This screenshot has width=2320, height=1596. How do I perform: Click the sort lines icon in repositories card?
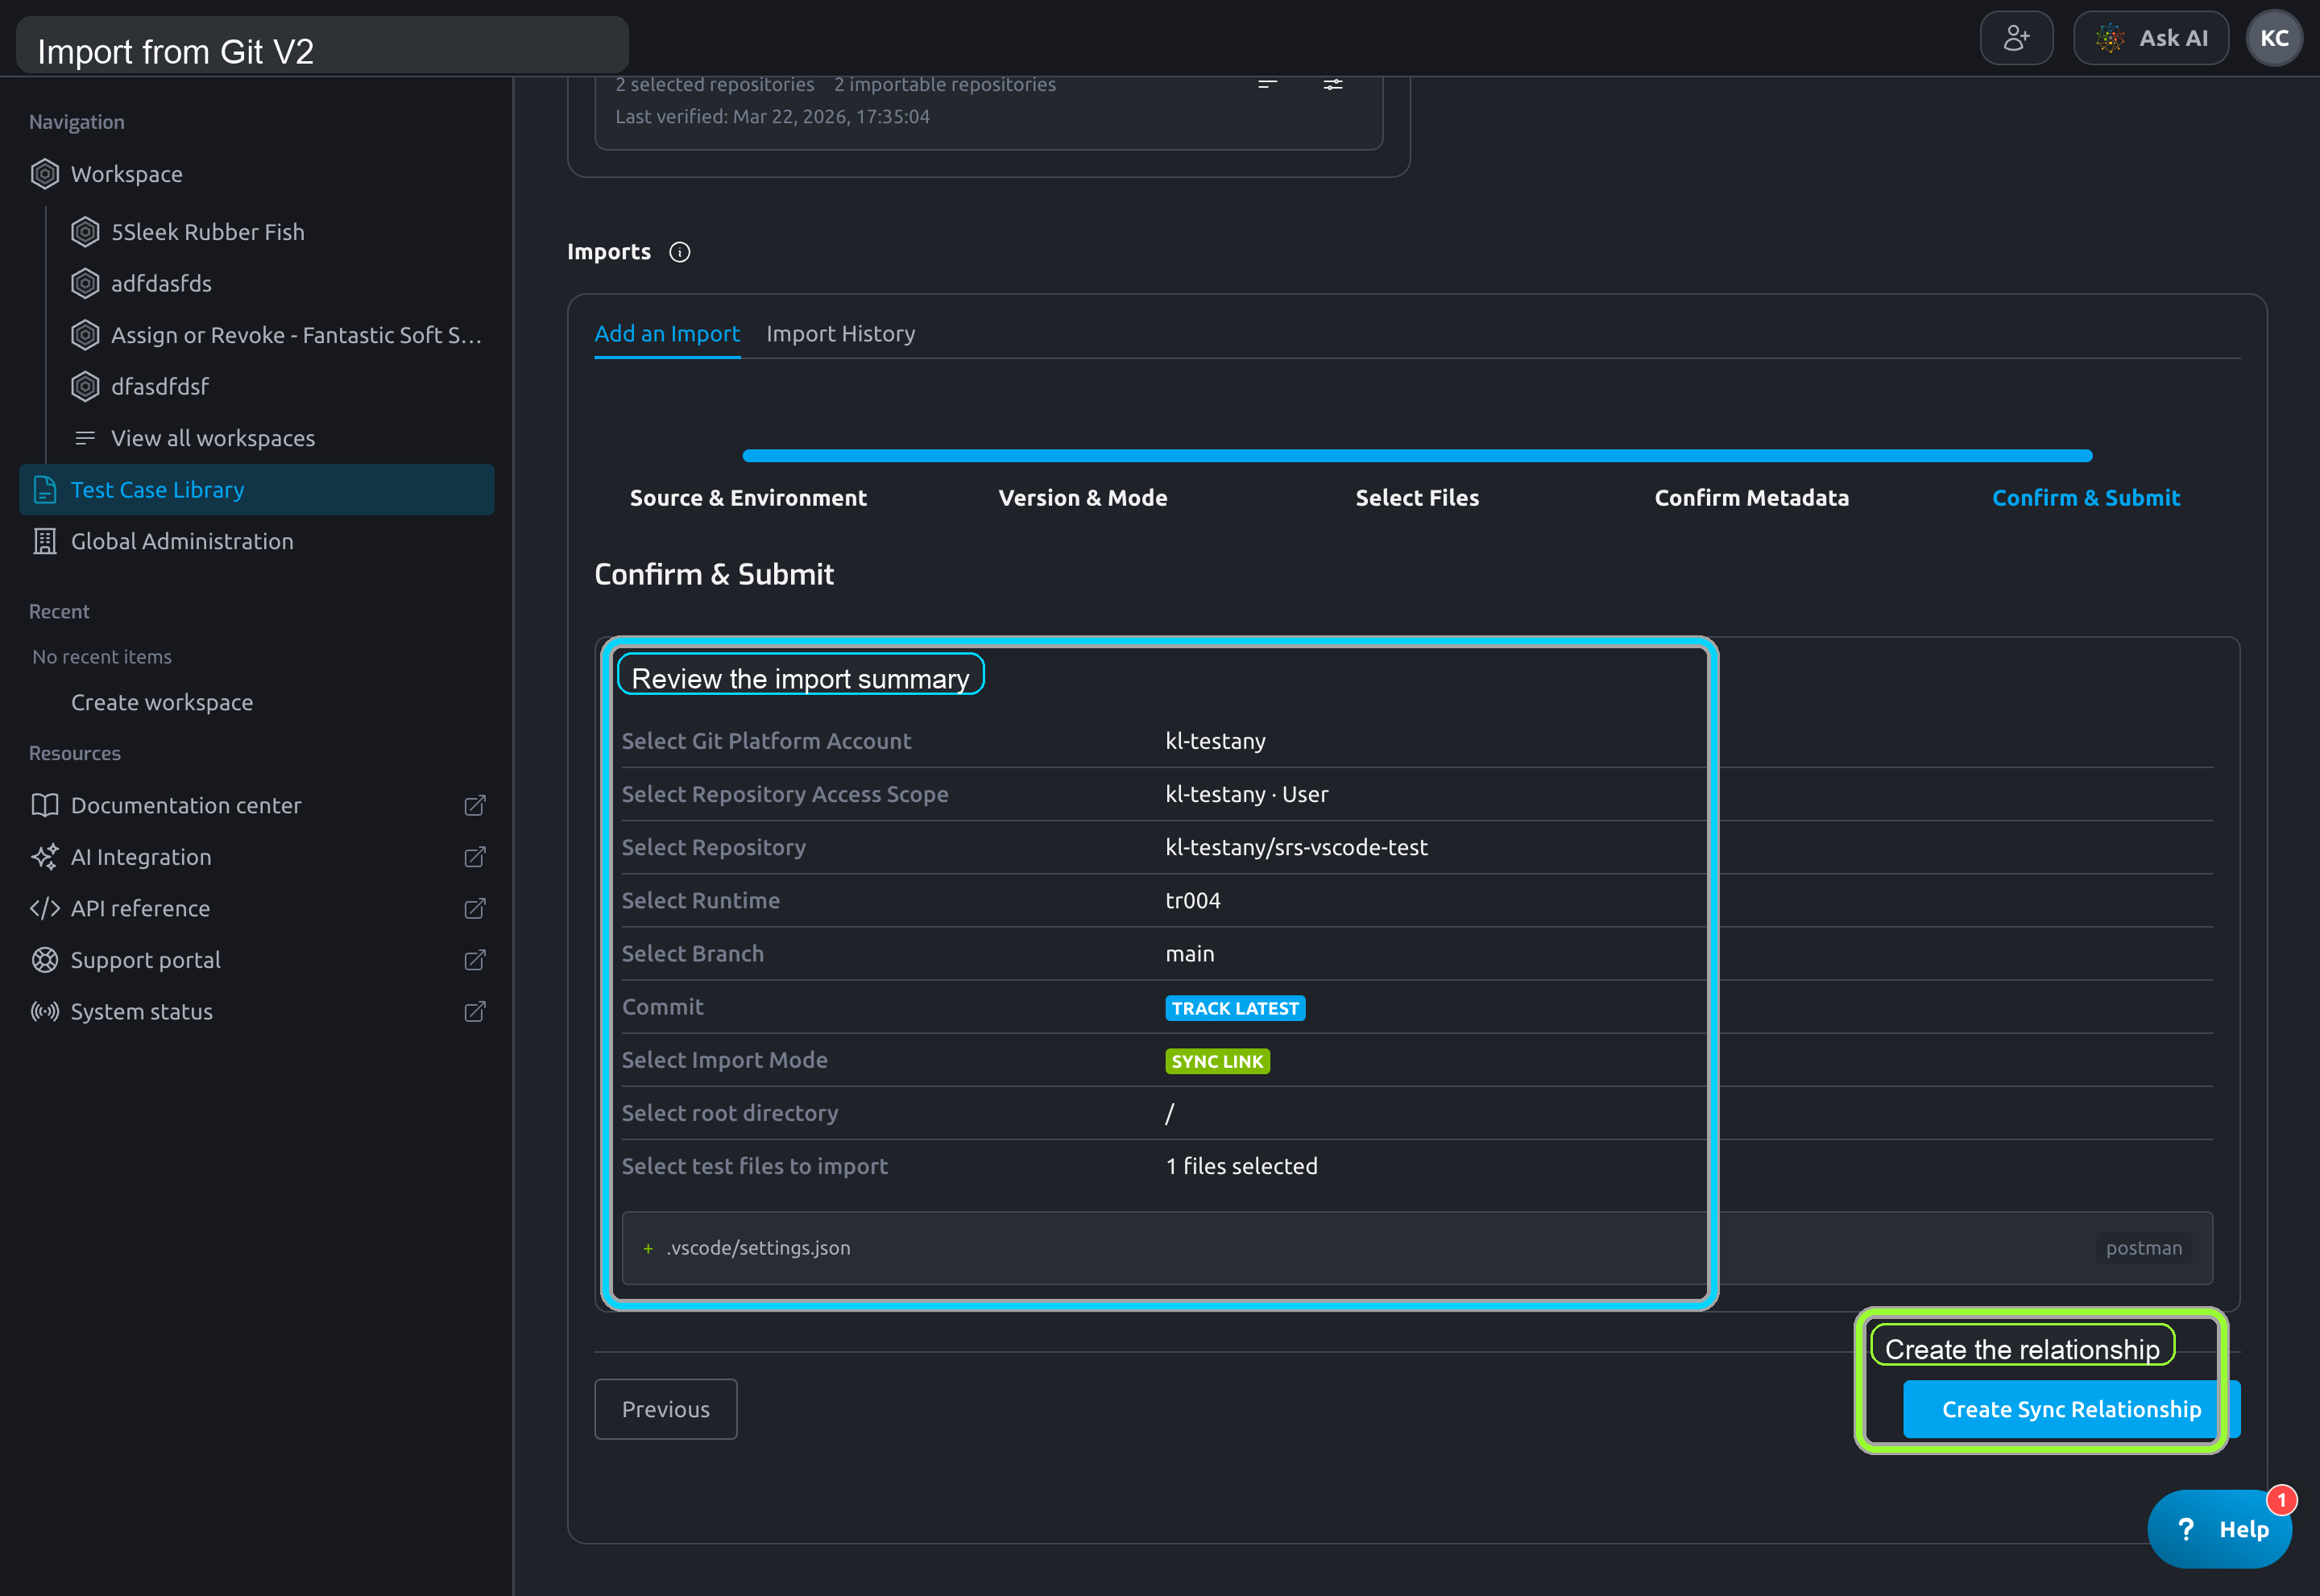(x=1268, y=85)
